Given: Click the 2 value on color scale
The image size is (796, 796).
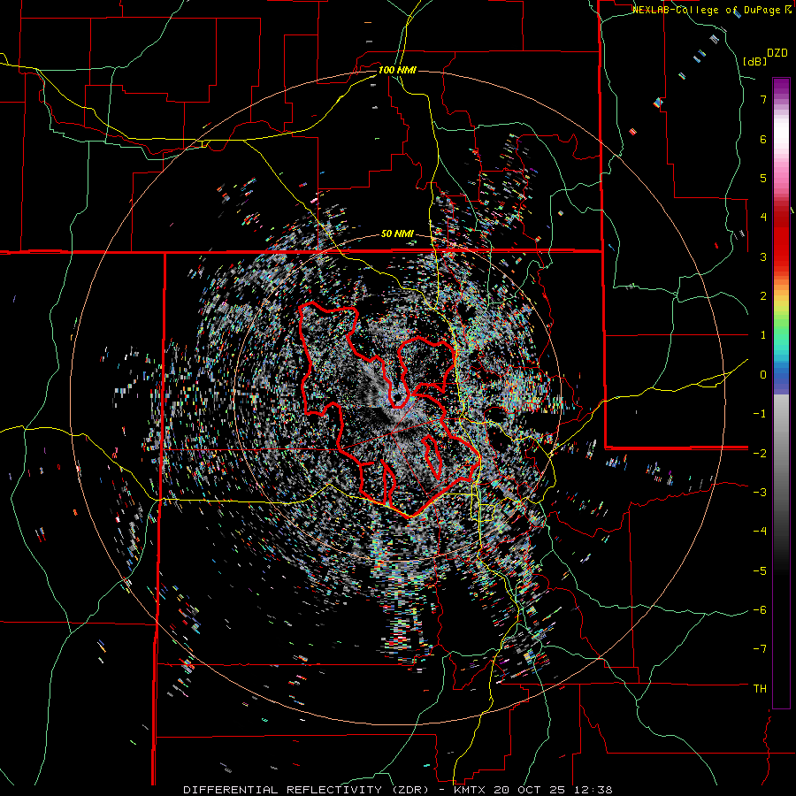Looking at the screenshot, I should (x=763, y=296).
